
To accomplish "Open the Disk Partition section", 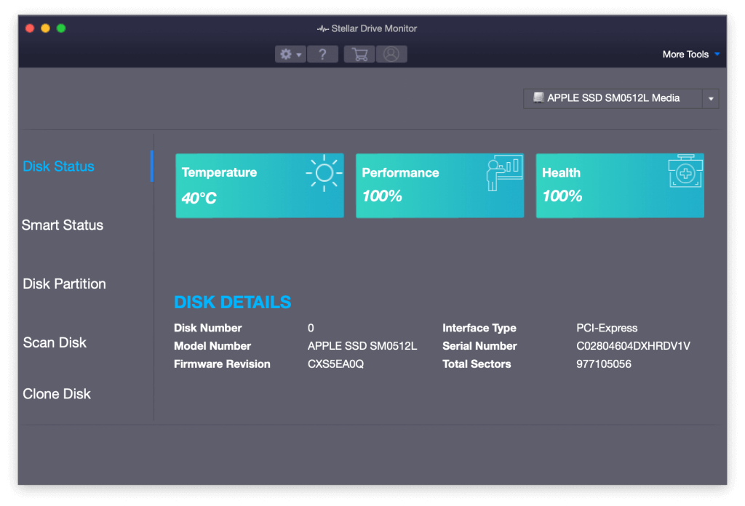I will pyautogui.click(x=64, y=284).
